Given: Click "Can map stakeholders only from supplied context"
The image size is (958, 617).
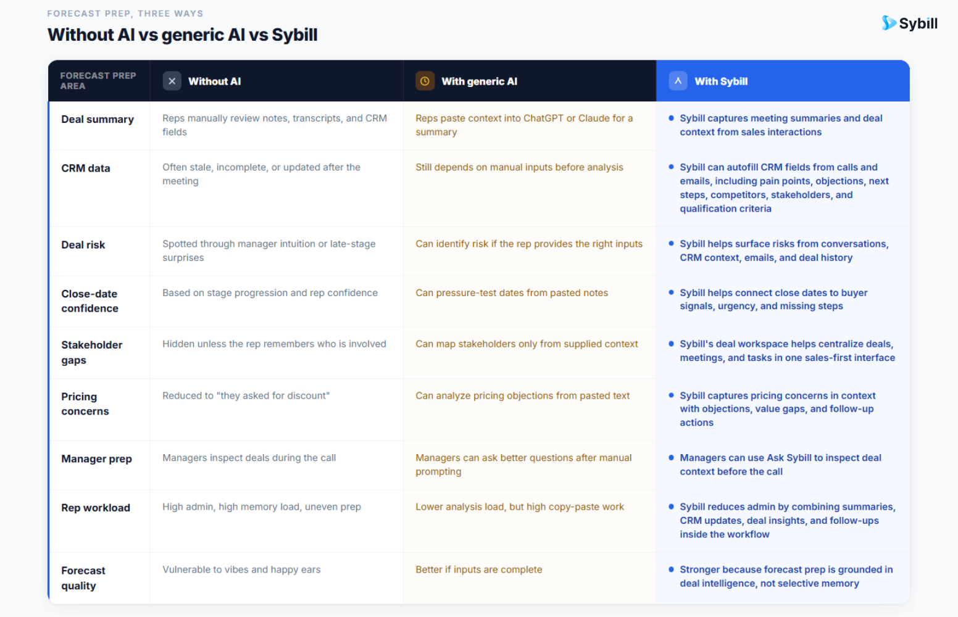Looking at the screenshot, I should [527, 344].
